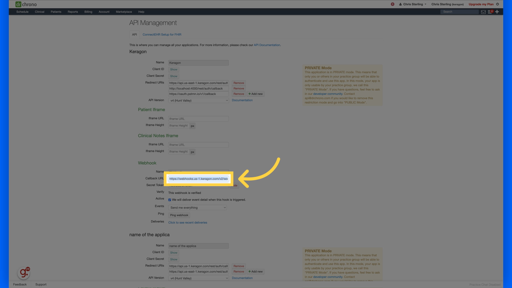Click the webhook Callback URL field
This screenshot has width=512, height=288.
(x=198, y=179)
